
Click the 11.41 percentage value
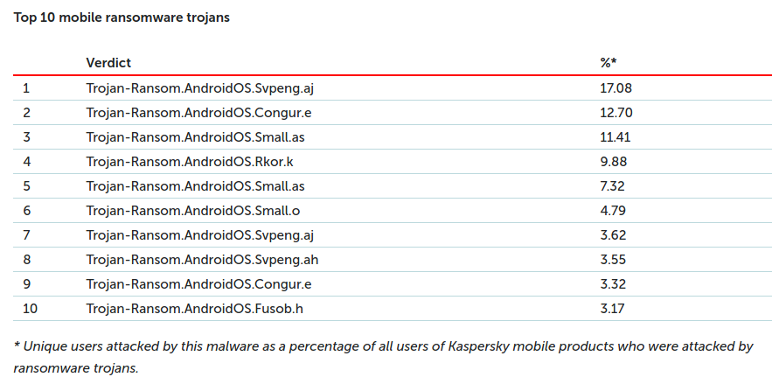point(616,136)
